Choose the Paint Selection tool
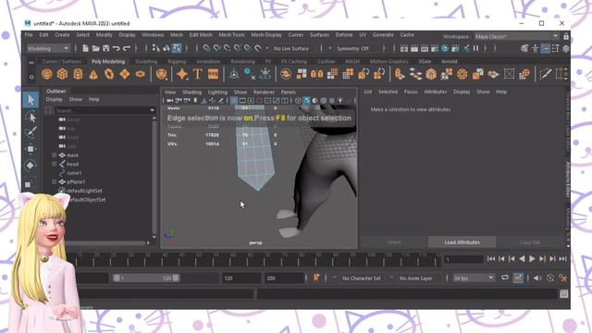The image size is (592, 333). [x=31, y=132]
